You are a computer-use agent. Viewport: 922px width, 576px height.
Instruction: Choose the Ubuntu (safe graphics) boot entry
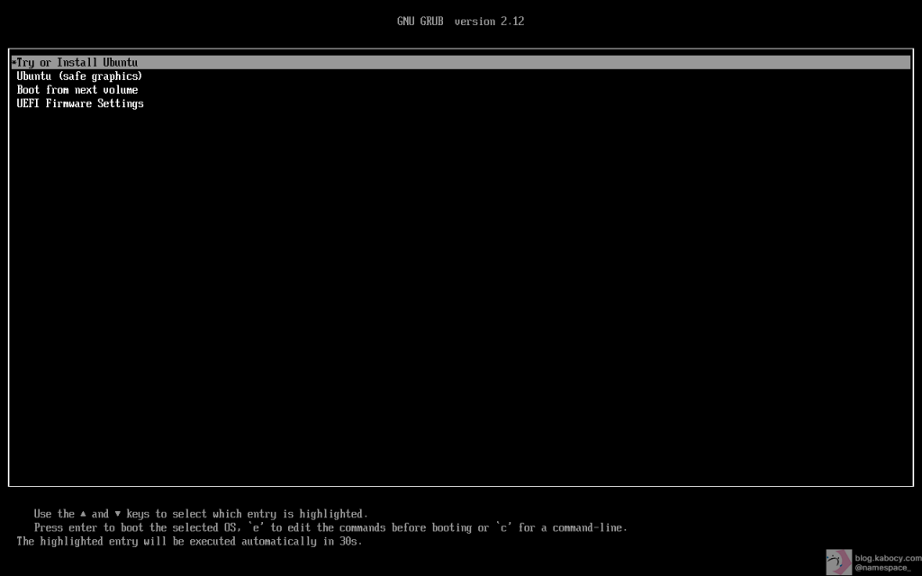pos(79,76)
